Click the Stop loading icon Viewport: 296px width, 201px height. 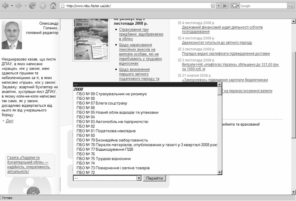pyautogui.click(x=43, y=6)
